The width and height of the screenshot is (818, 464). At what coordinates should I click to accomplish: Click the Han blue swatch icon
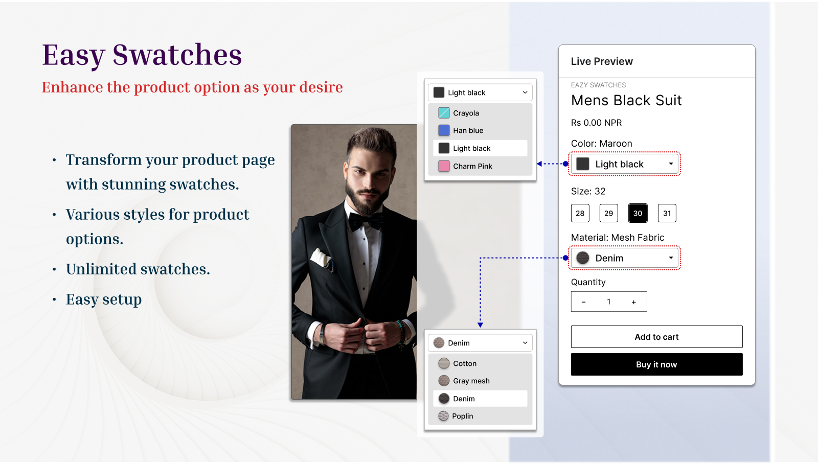[x=444, y=130]
